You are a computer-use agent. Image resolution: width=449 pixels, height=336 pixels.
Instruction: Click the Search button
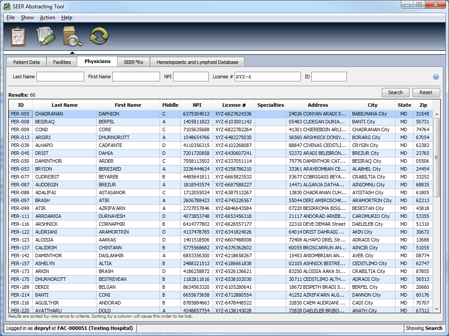click(396, 92)
